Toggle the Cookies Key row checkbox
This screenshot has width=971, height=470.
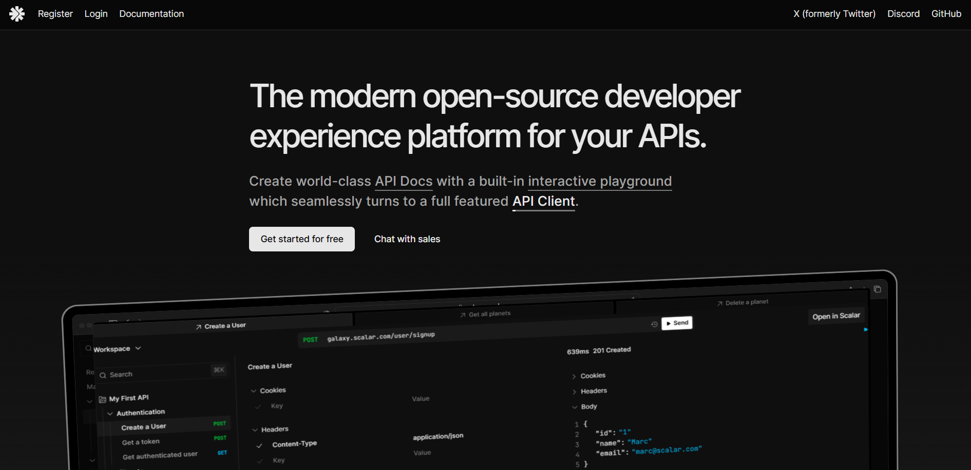[x=258, y=406]
